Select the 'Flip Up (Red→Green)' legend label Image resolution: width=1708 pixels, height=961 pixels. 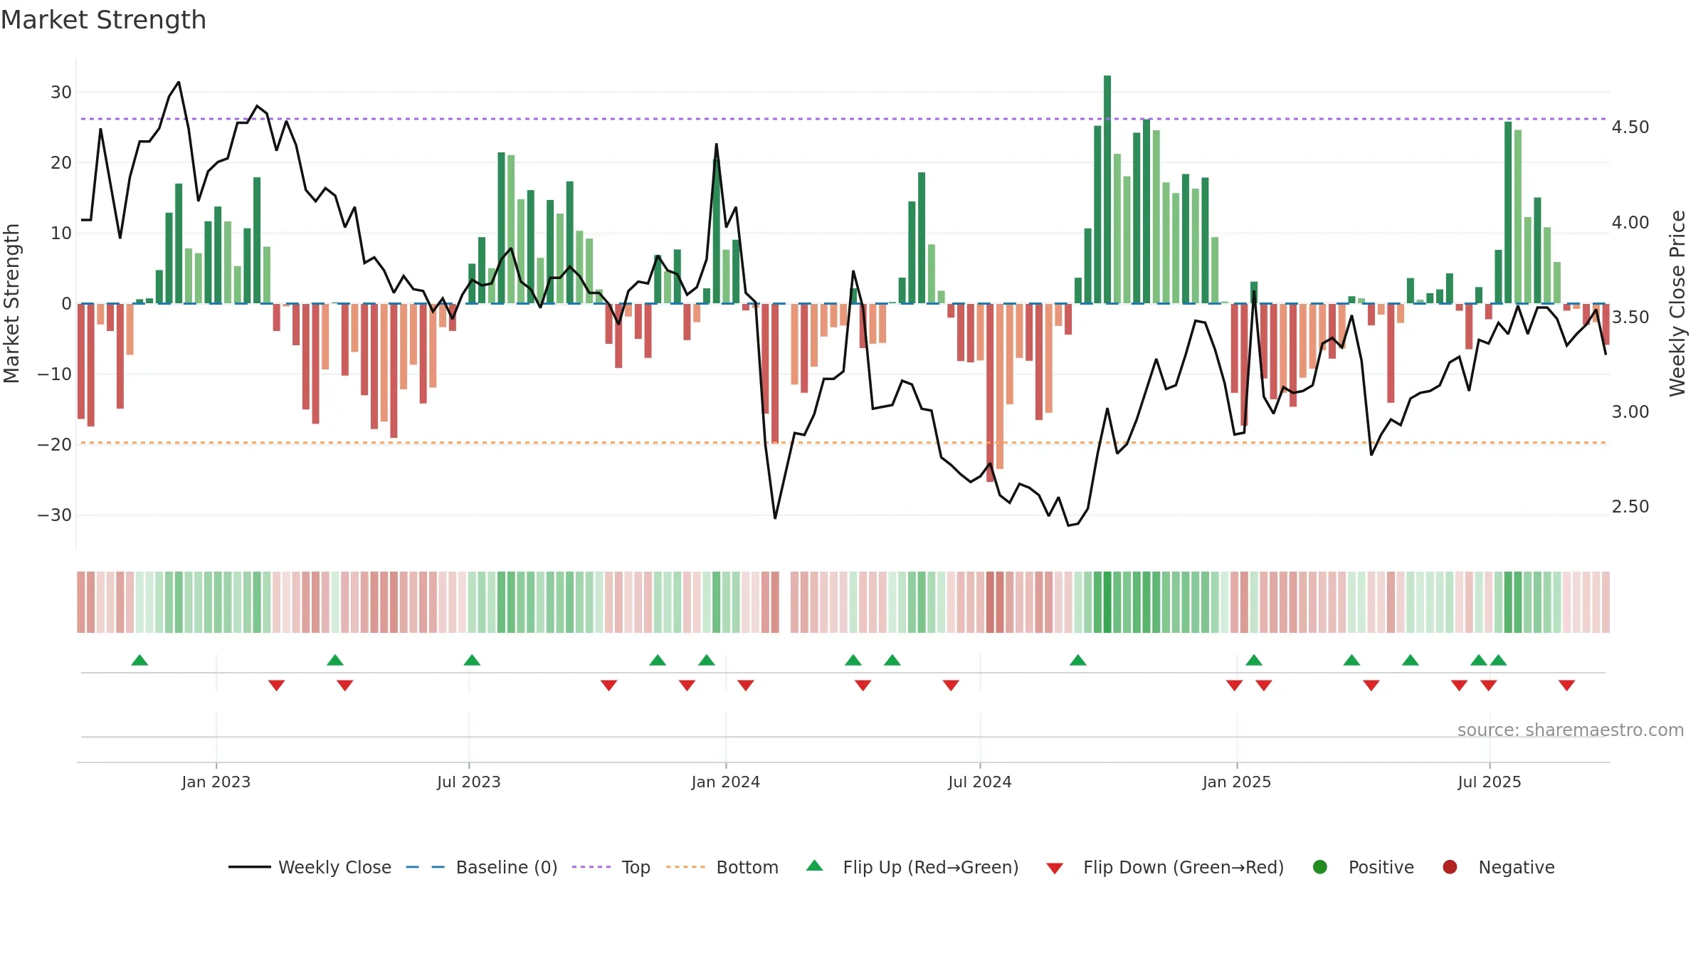coord(931,867)
